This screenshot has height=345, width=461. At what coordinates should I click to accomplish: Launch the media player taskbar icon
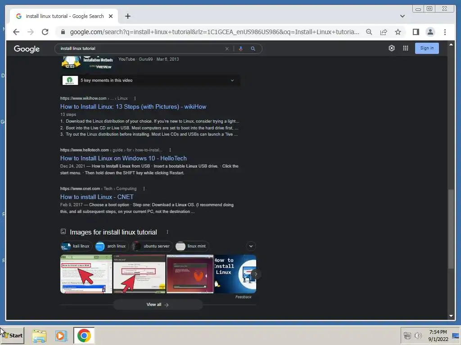tap(61, 336)
